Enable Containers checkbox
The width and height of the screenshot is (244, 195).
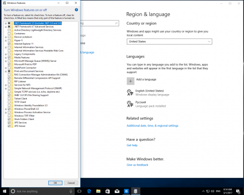click(9, 34)
